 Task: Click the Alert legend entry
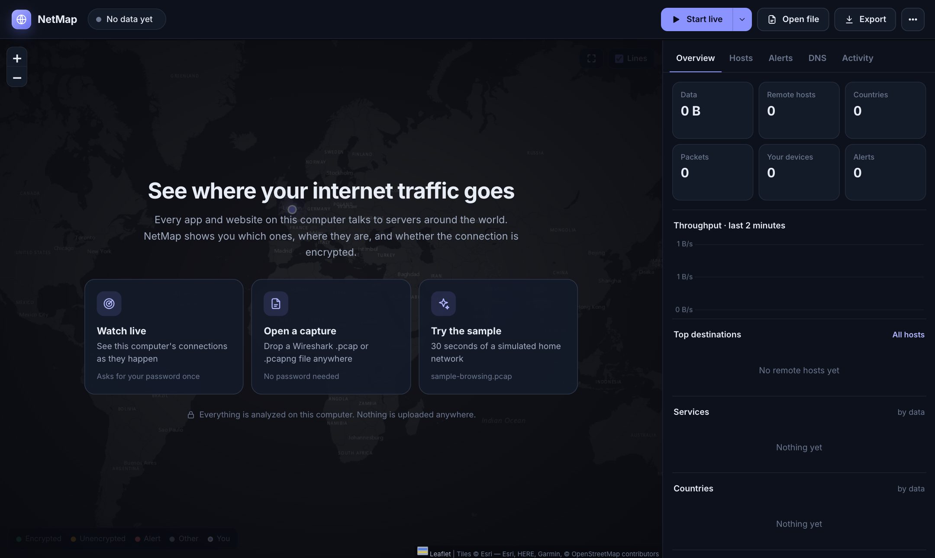[x=148, y=539]
